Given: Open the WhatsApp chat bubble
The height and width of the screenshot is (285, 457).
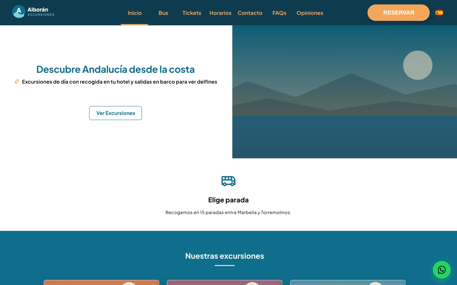Looking at the screenshot, I should tap(442, 270).
